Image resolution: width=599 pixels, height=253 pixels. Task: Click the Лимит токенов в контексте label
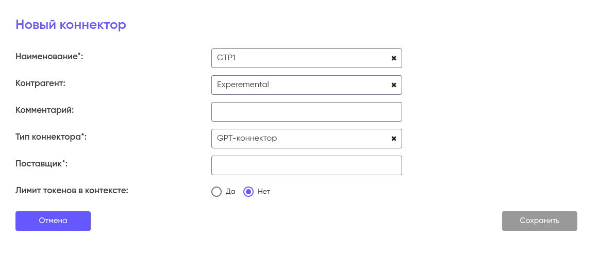[72, 190]
